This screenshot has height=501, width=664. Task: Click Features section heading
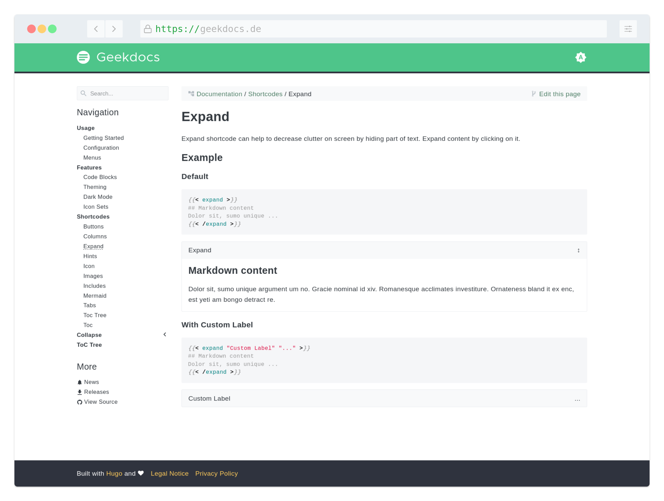89,167
